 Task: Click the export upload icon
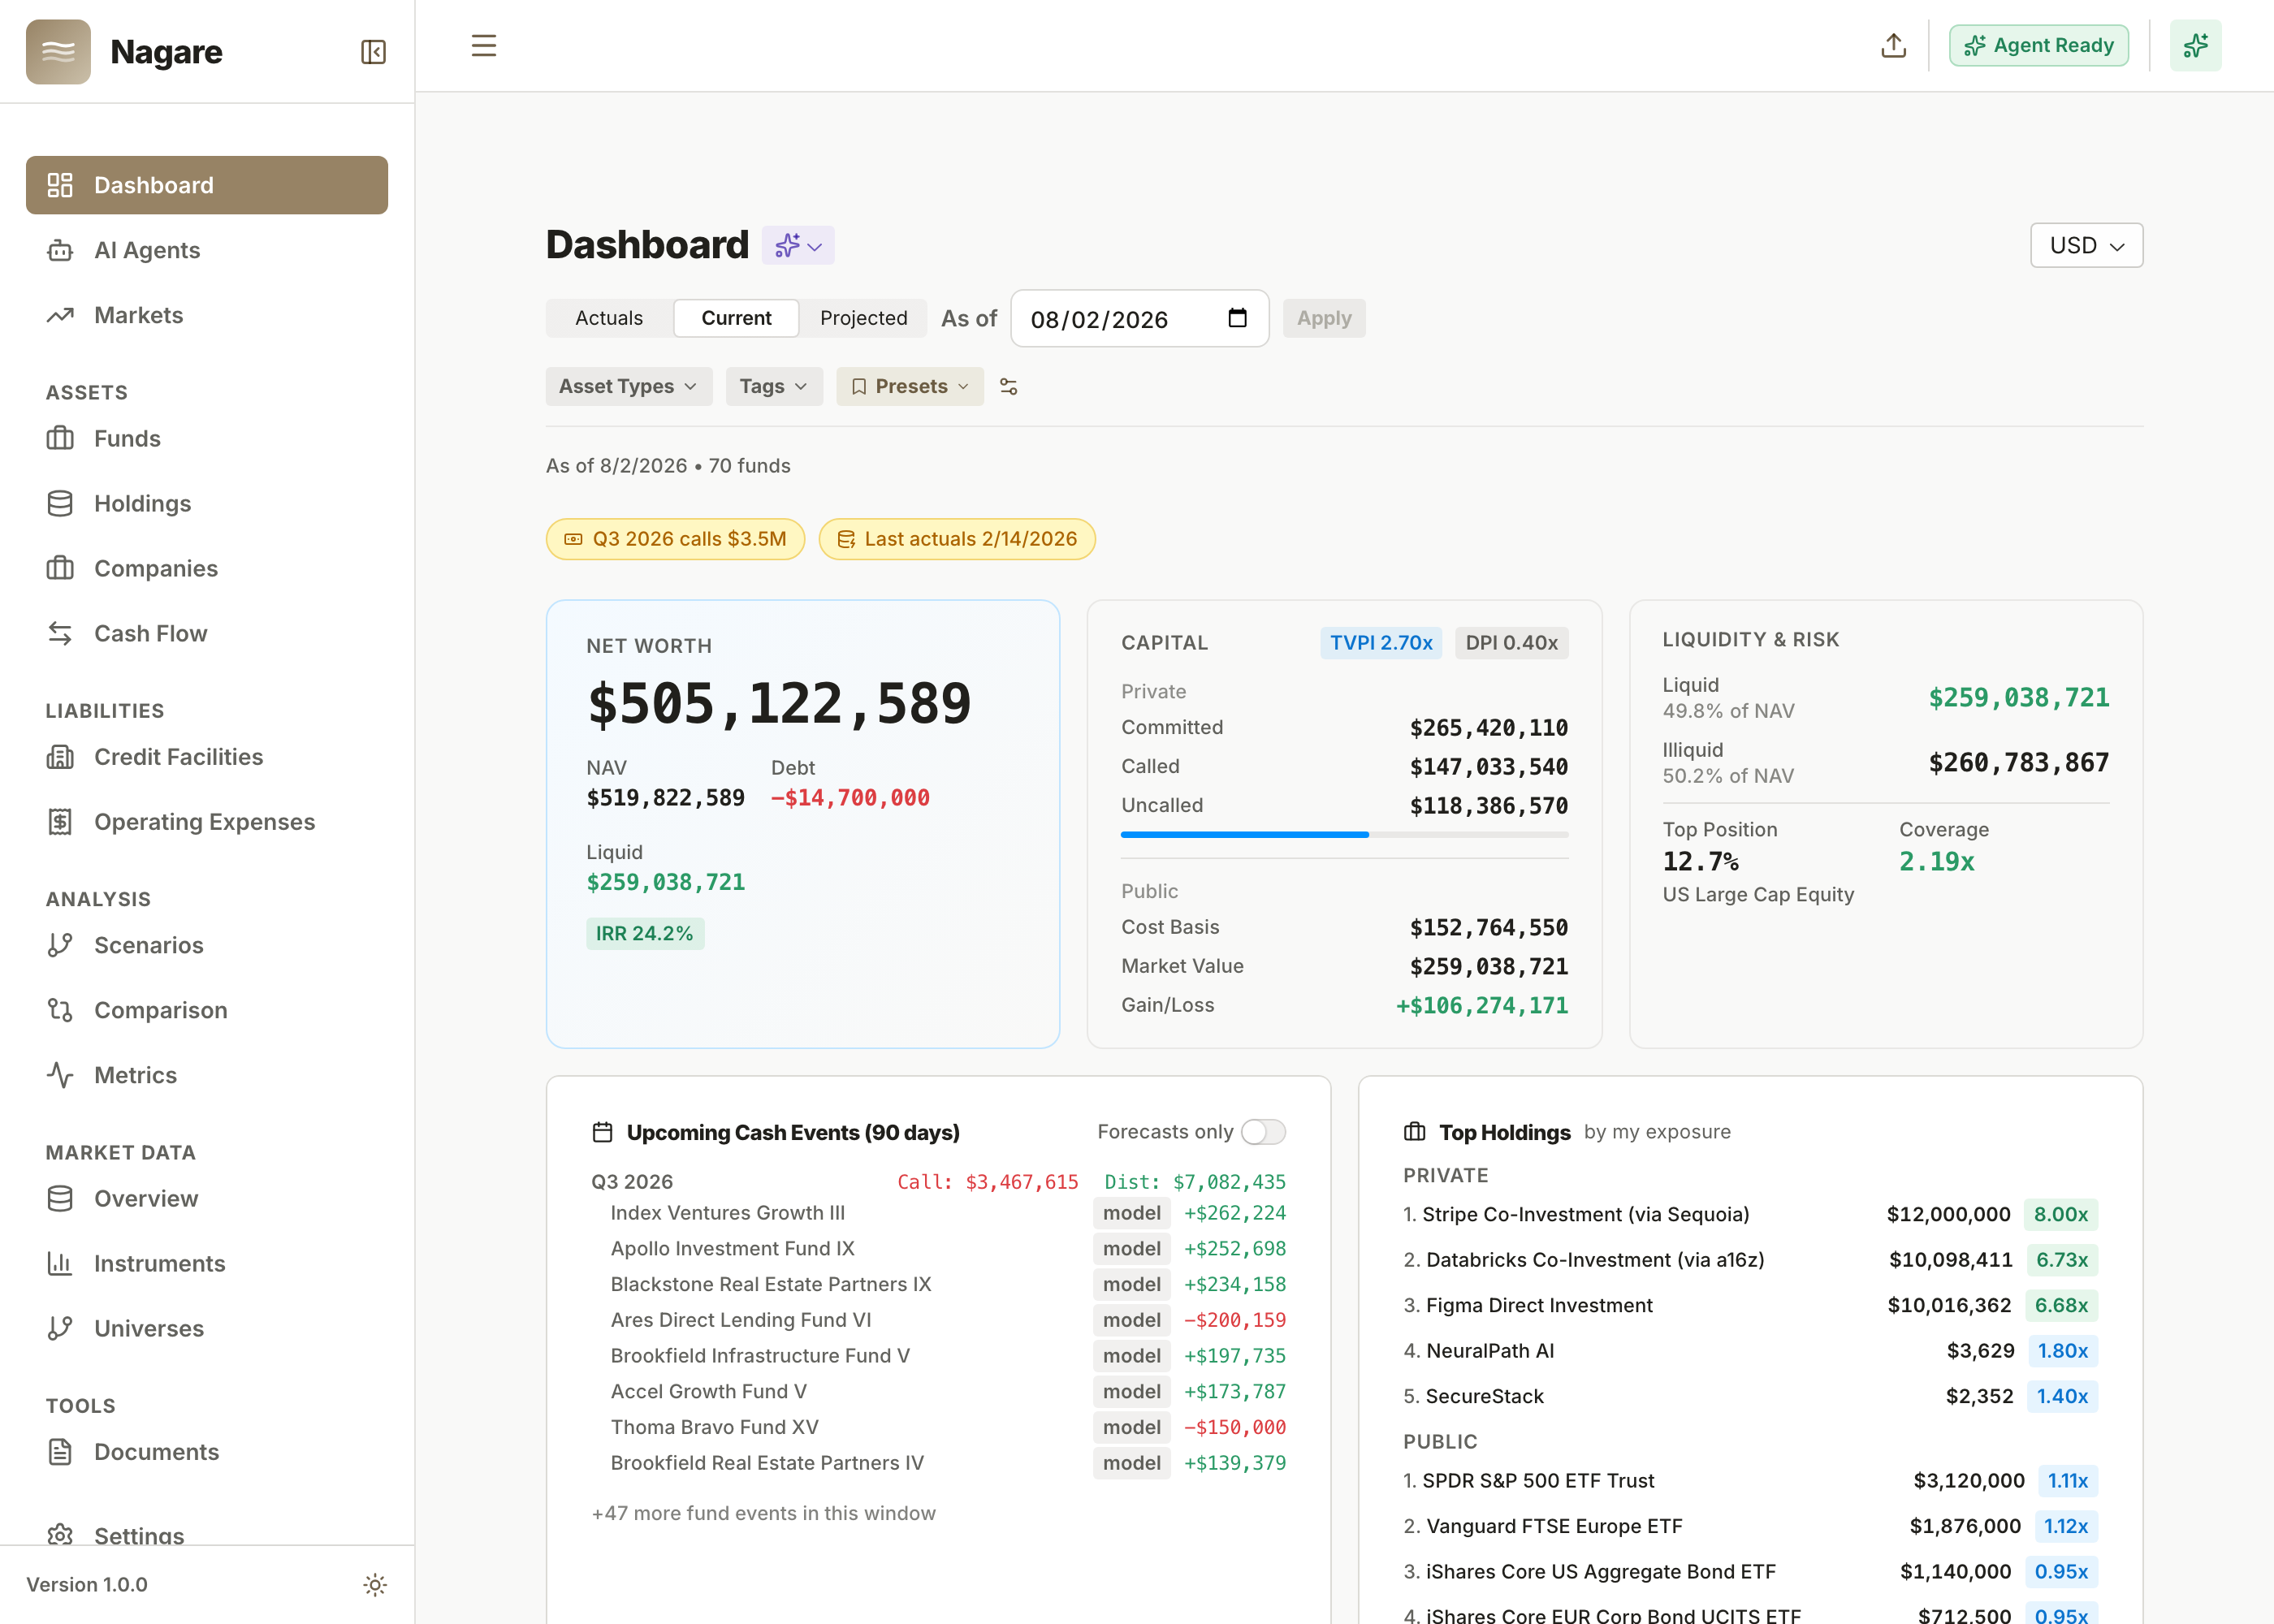pyautogui.click(x=1893, y=46)
